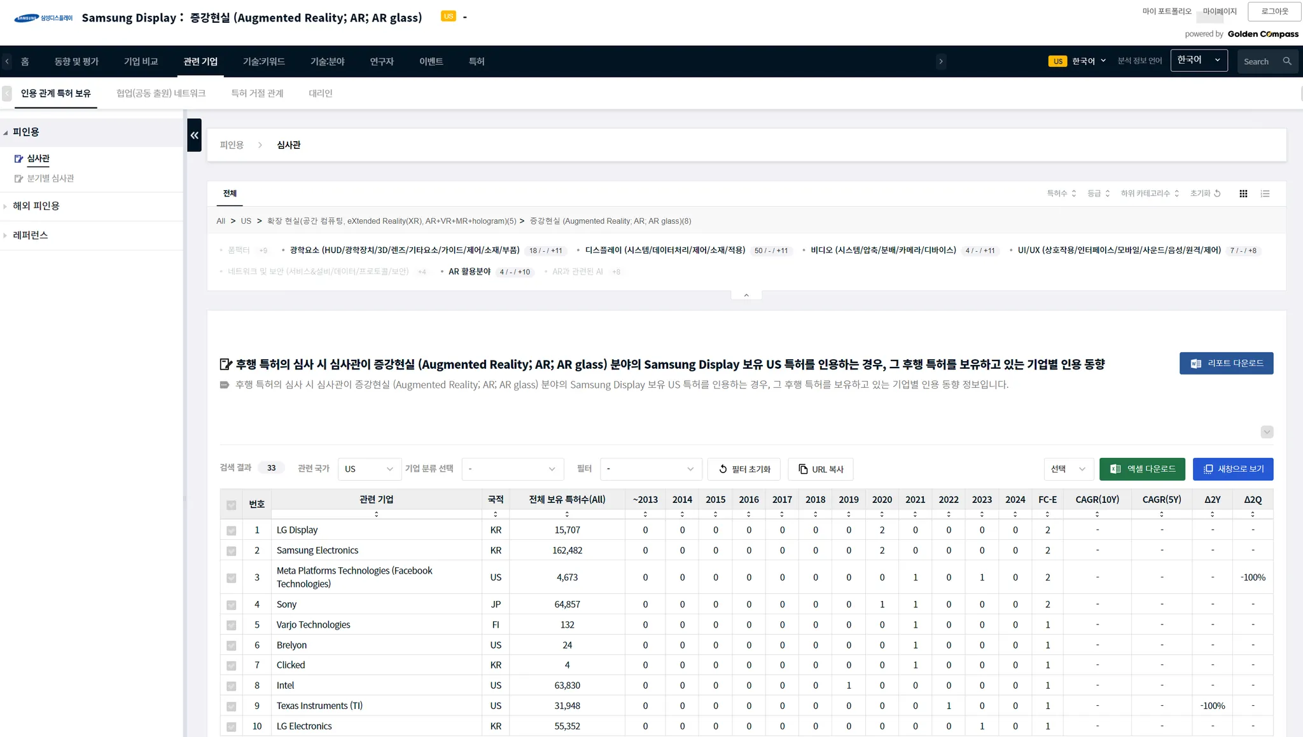Click the 초기화 reset icon

(1217, 193)
